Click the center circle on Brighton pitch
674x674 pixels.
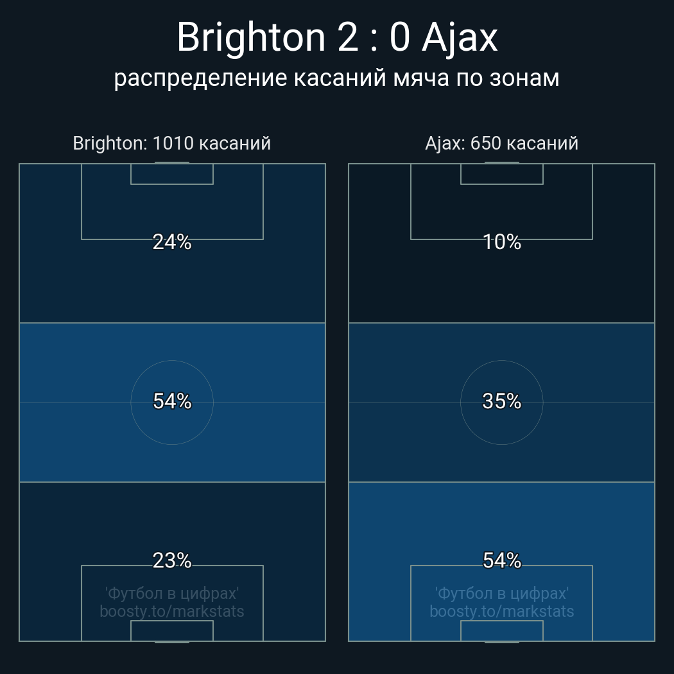[172, 402]
